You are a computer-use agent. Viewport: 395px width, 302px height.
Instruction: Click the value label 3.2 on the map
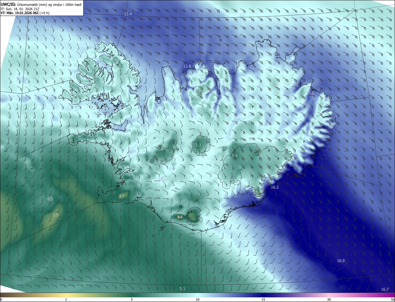click(x=180, y=217)
